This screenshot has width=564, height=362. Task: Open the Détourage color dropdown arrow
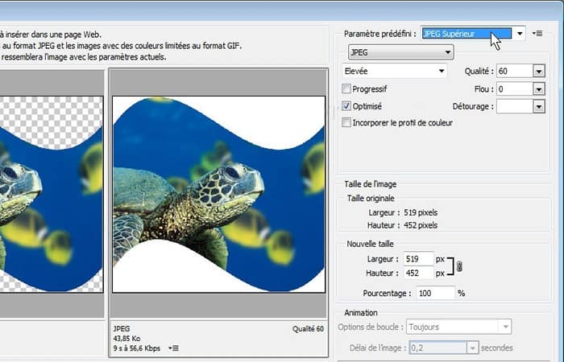[538, 106]
